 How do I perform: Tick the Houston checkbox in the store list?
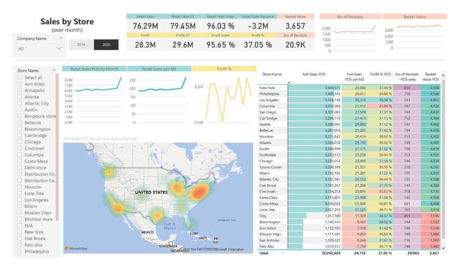pos(19,187)
